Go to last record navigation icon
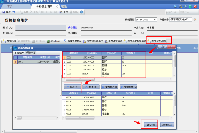This screenshot has height=133, width=199. 56,12
